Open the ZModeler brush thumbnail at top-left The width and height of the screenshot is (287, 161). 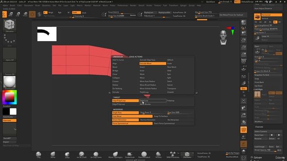(x=9, y=25)
